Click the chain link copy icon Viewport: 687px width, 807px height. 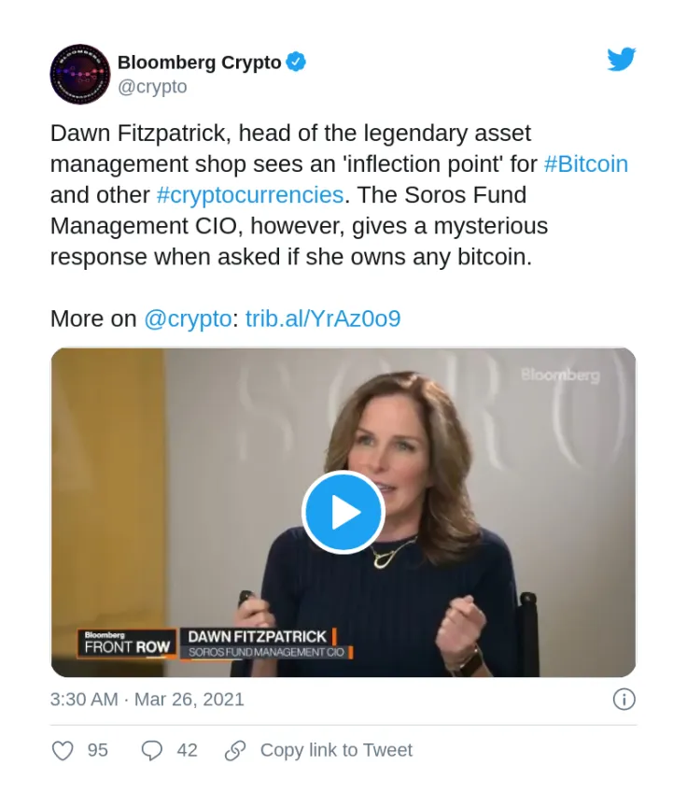point(236,750)
